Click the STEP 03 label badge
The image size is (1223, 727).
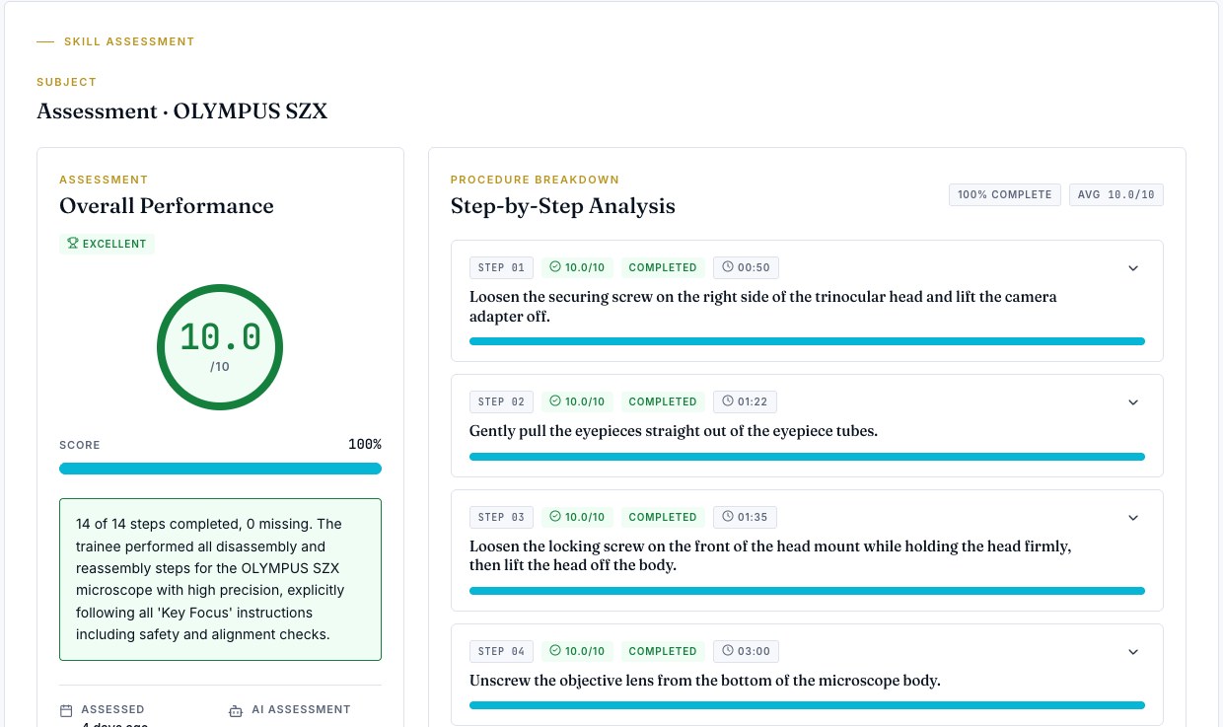pyautogui.click(x=502, y=517)
